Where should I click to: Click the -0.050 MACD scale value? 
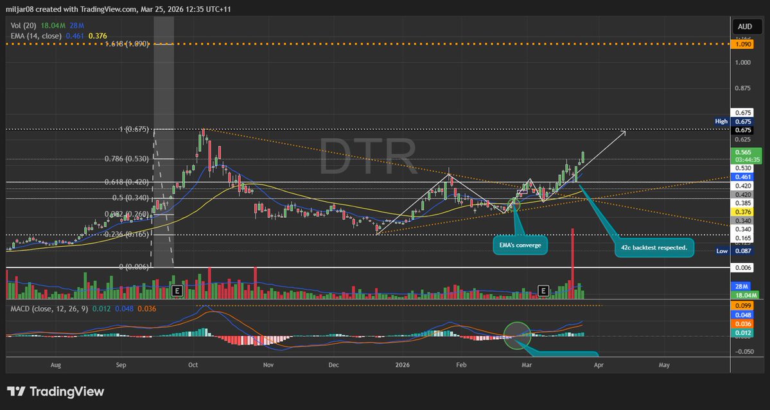[744, 352]
